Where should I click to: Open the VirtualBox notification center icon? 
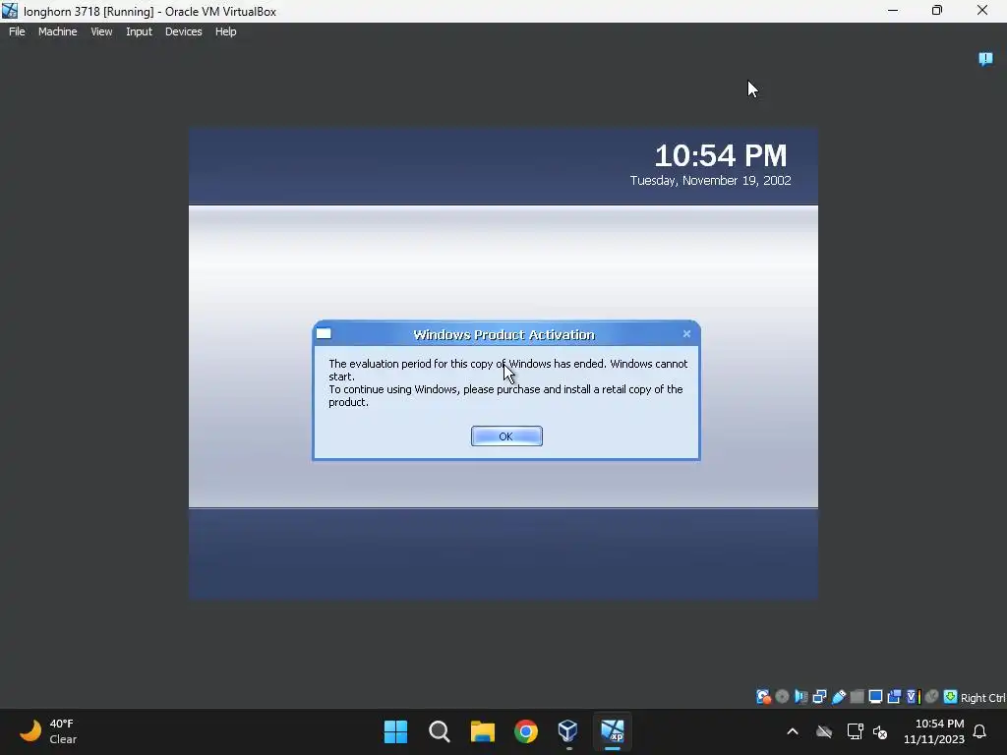click(x=985, y=59)
